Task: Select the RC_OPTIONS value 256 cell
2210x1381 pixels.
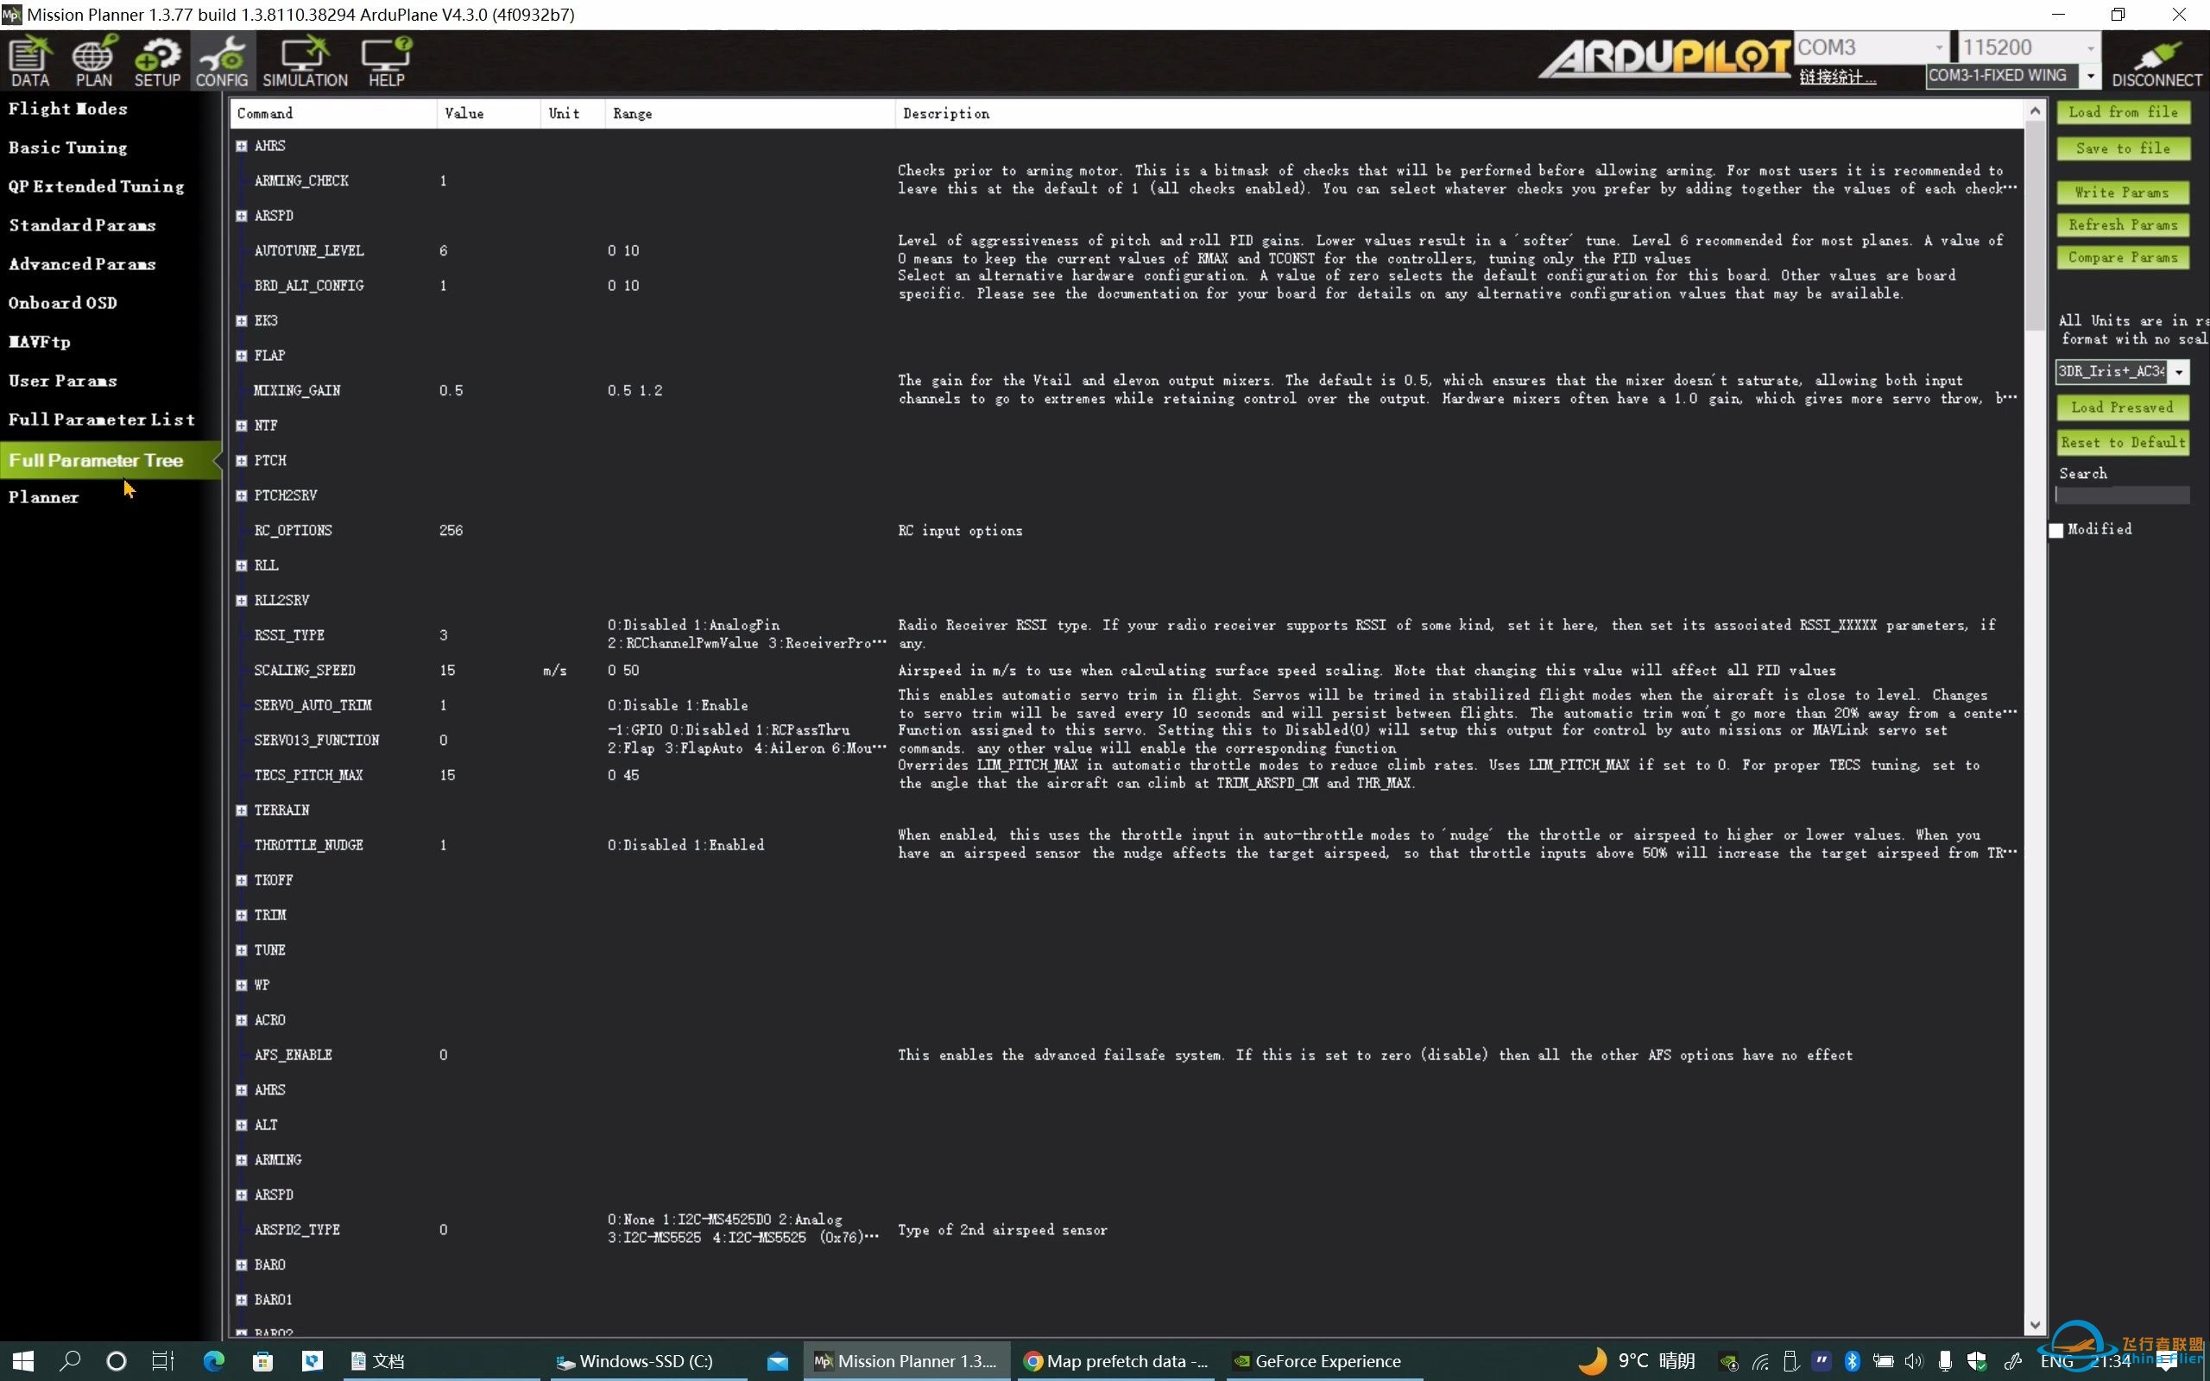Action: (x=488, y=531)
